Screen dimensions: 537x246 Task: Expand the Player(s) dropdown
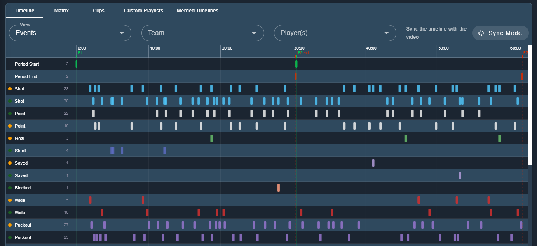tap(335, 33)
